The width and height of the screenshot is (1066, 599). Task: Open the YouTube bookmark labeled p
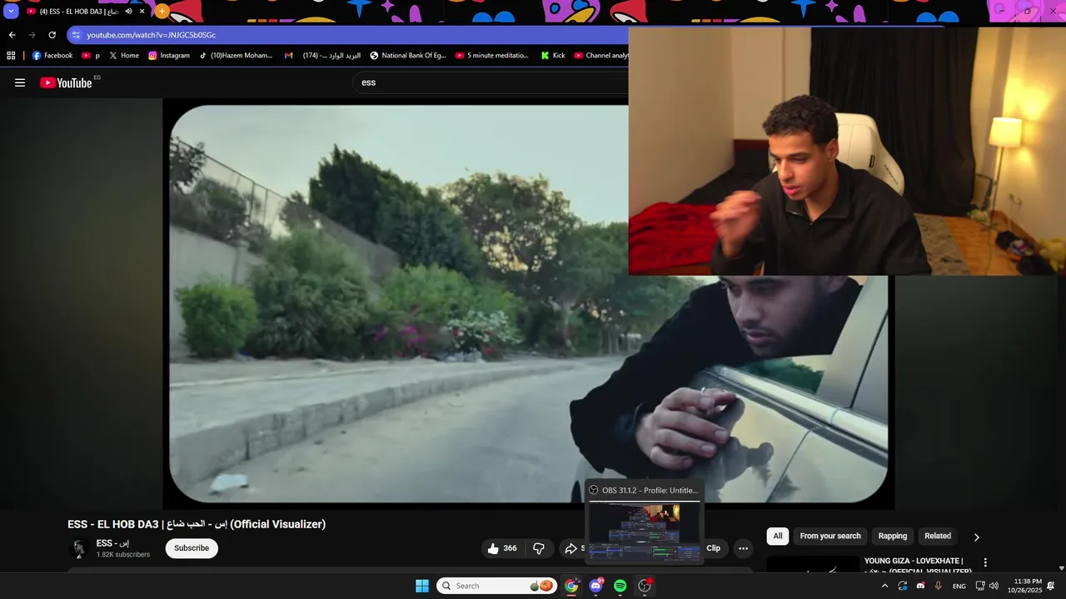pyautogui.click(x=91, y=56)
